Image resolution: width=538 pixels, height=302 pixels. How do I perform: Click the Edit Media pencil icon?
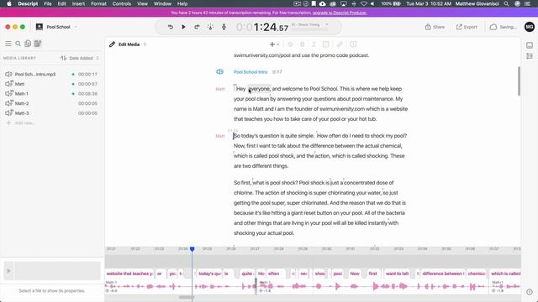[x=112, y=44]
